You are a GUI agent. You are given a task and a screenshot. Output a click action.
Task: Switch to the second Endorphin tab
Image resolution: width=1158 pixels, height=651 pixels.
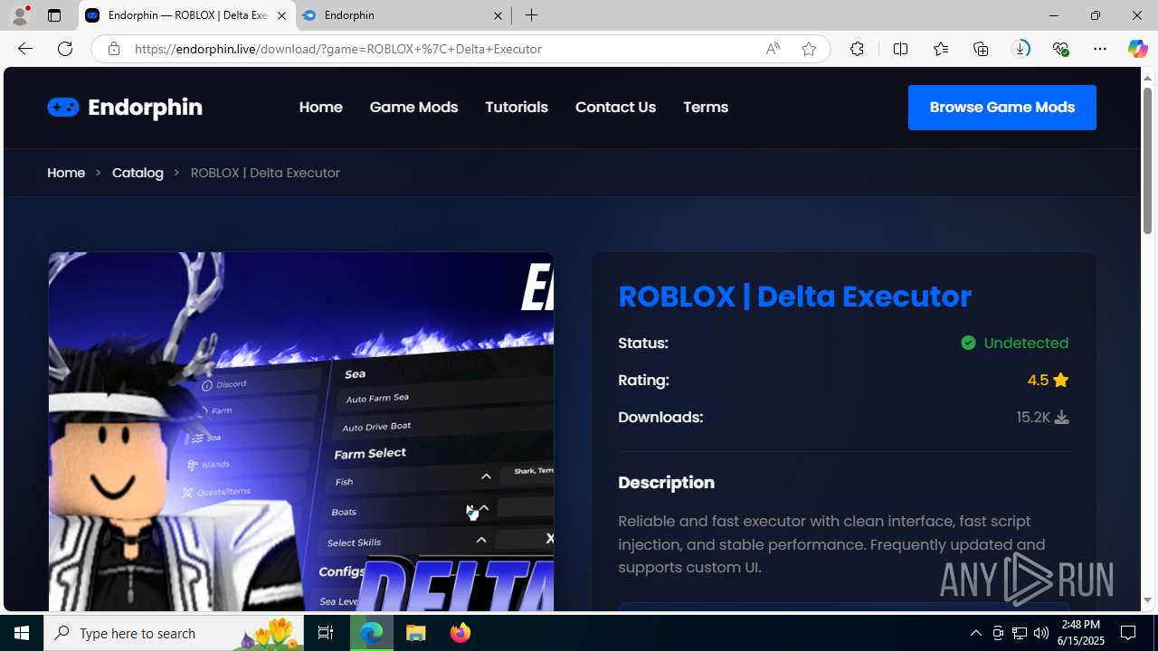(x=403, y=15)
